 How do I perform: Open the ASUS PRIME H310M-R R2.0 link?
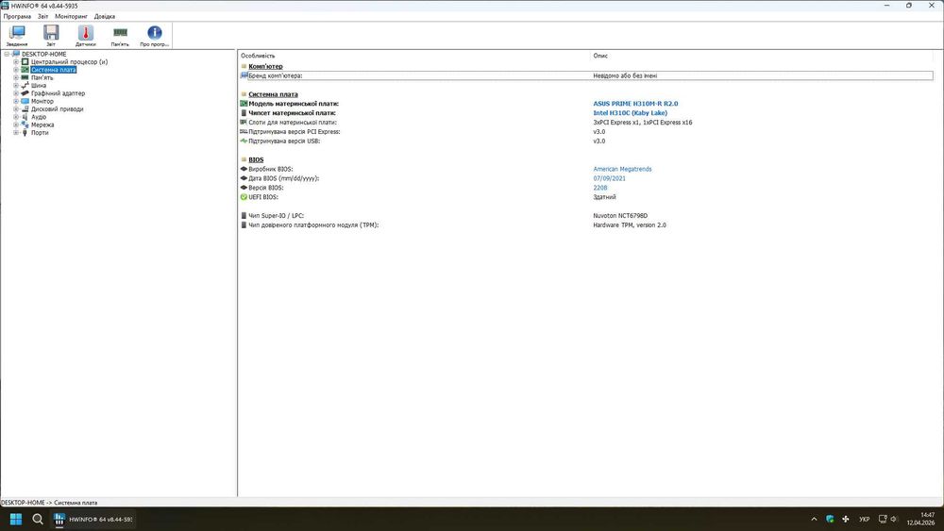(x=635, y=104)
